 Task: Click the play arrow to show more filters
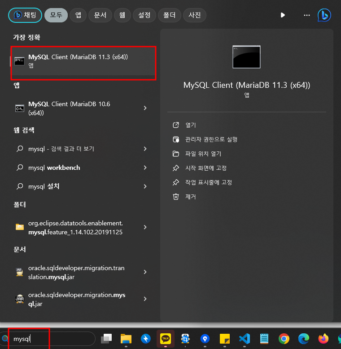283,15
